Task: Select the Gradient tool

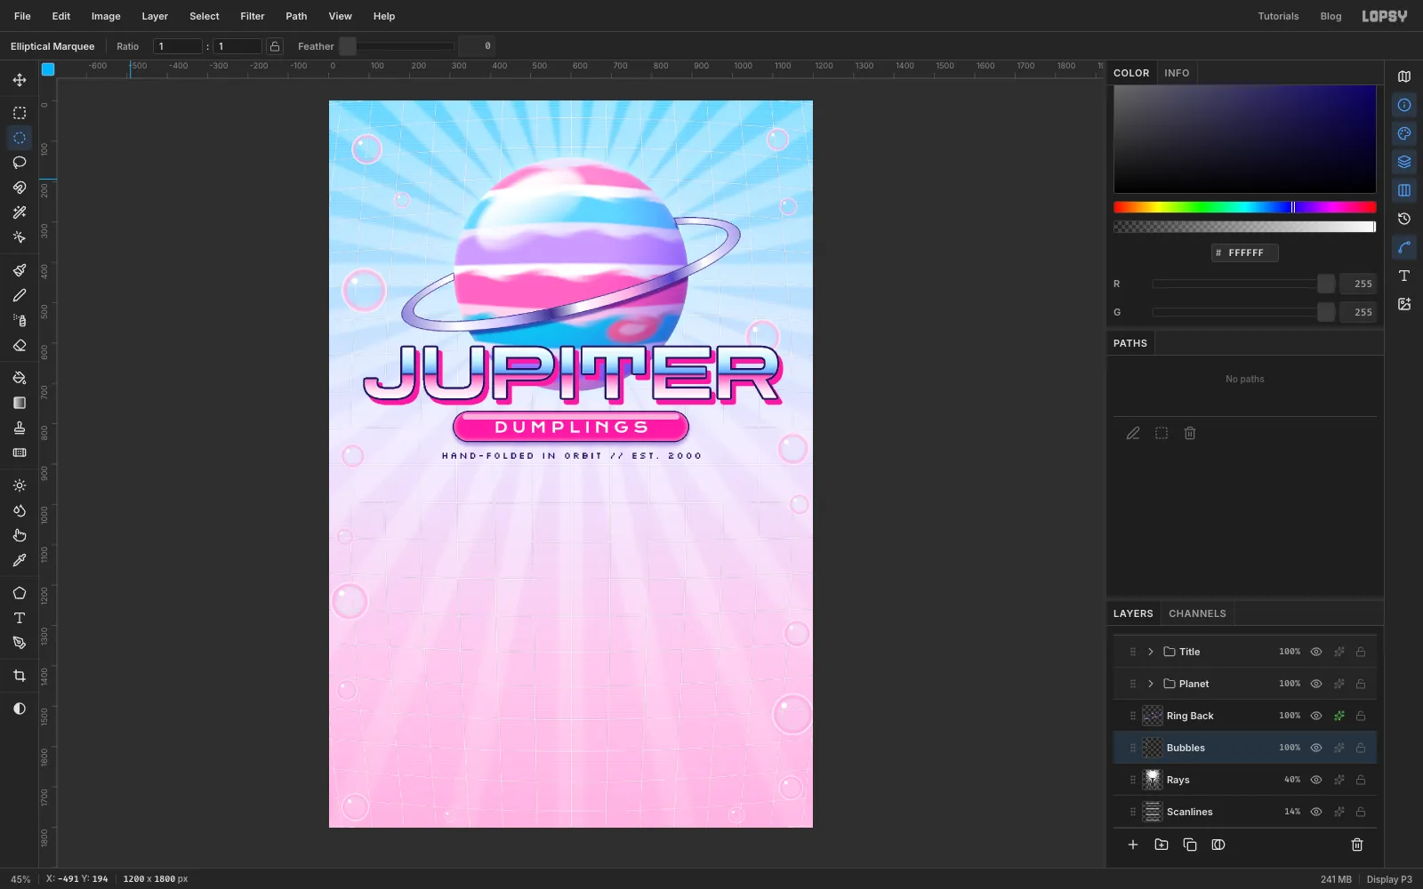Action: click(x=20, y=403)
